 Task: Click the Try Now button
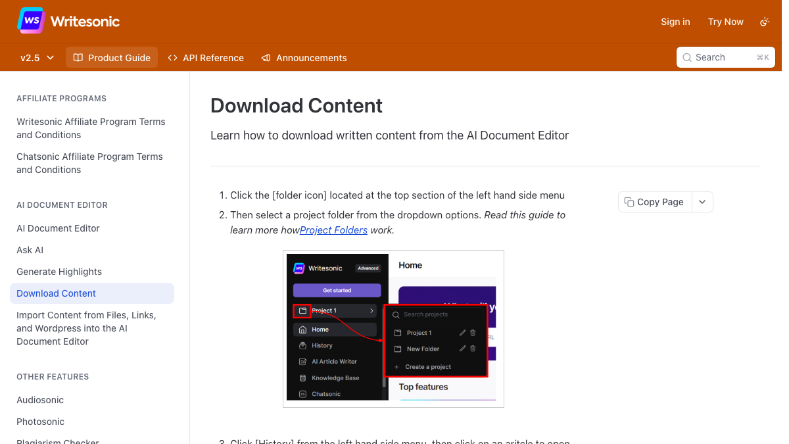click(x=726, y=22)
